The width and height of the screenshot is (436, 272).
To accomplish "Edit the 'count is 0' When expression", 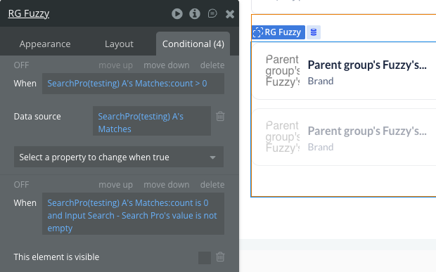I will pos(133,214).
